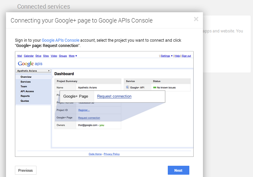The image size is (253, 177).
Task: Close the Connecting your Google+ page dialog
Action: point(196,19)
